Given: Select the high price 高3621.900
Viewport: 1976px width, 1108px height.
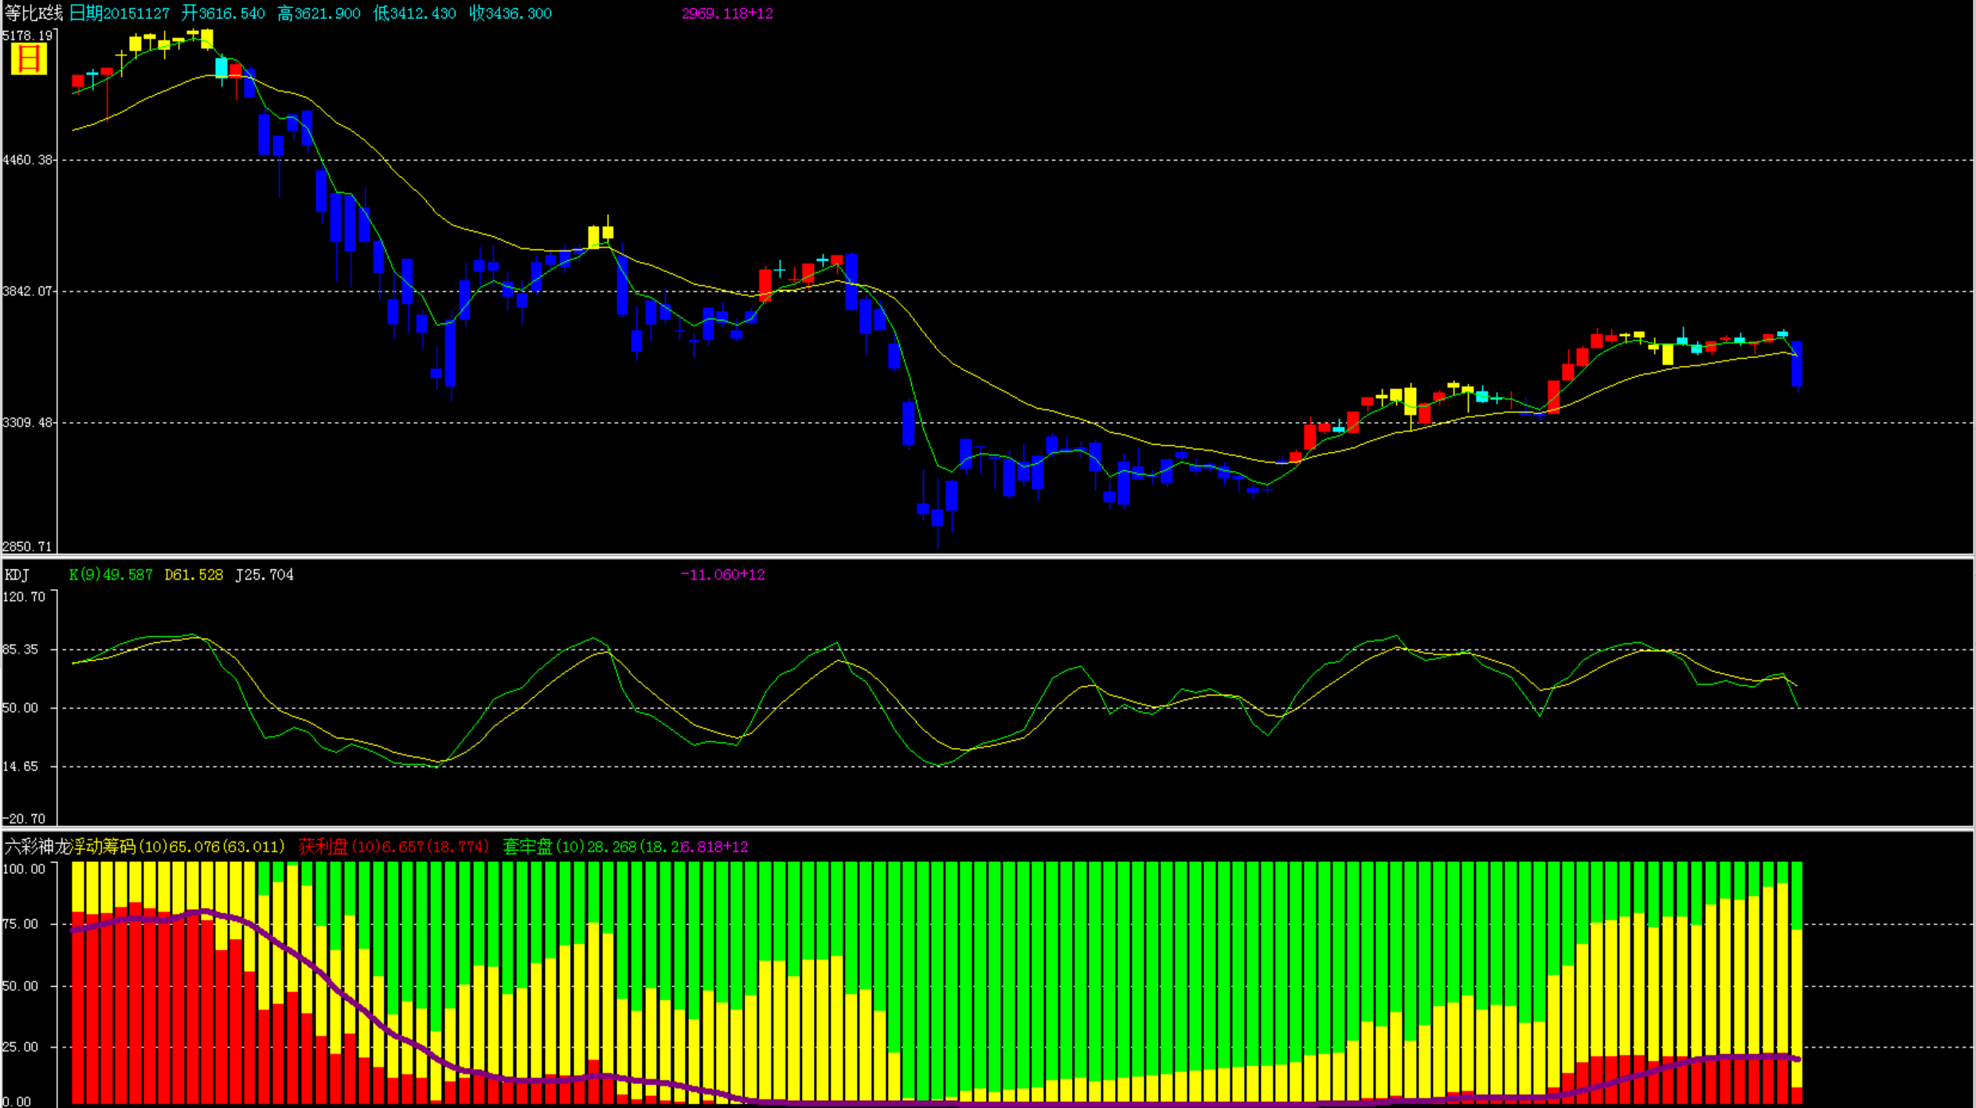Looking at the screenshot, I should pyautogui.click(x=319, y=14).
